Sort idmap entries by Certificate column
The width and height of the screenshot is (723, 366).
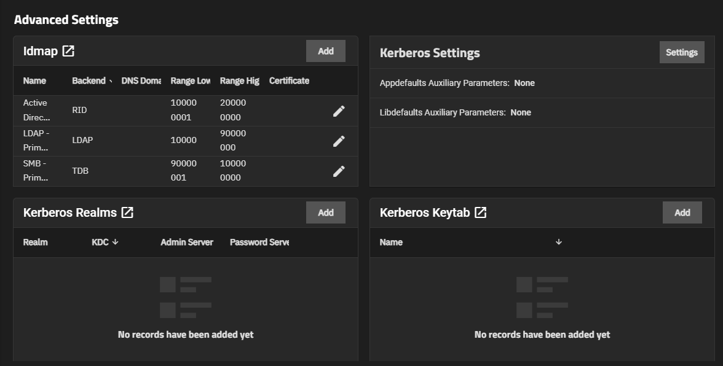tap(288, 80)
